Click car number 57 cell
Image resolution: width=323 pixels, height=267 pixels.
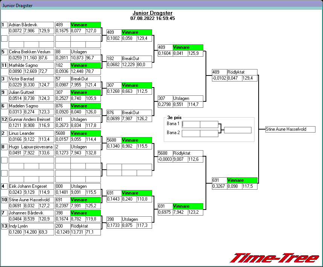pyautogui.click(x=63, y=79)
